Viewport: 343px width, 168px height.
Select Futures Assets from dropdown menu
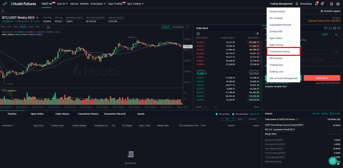click(283, 12)
